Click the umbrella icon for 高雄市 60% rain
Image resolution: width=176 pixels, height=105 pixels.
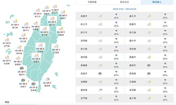(116, 72)
